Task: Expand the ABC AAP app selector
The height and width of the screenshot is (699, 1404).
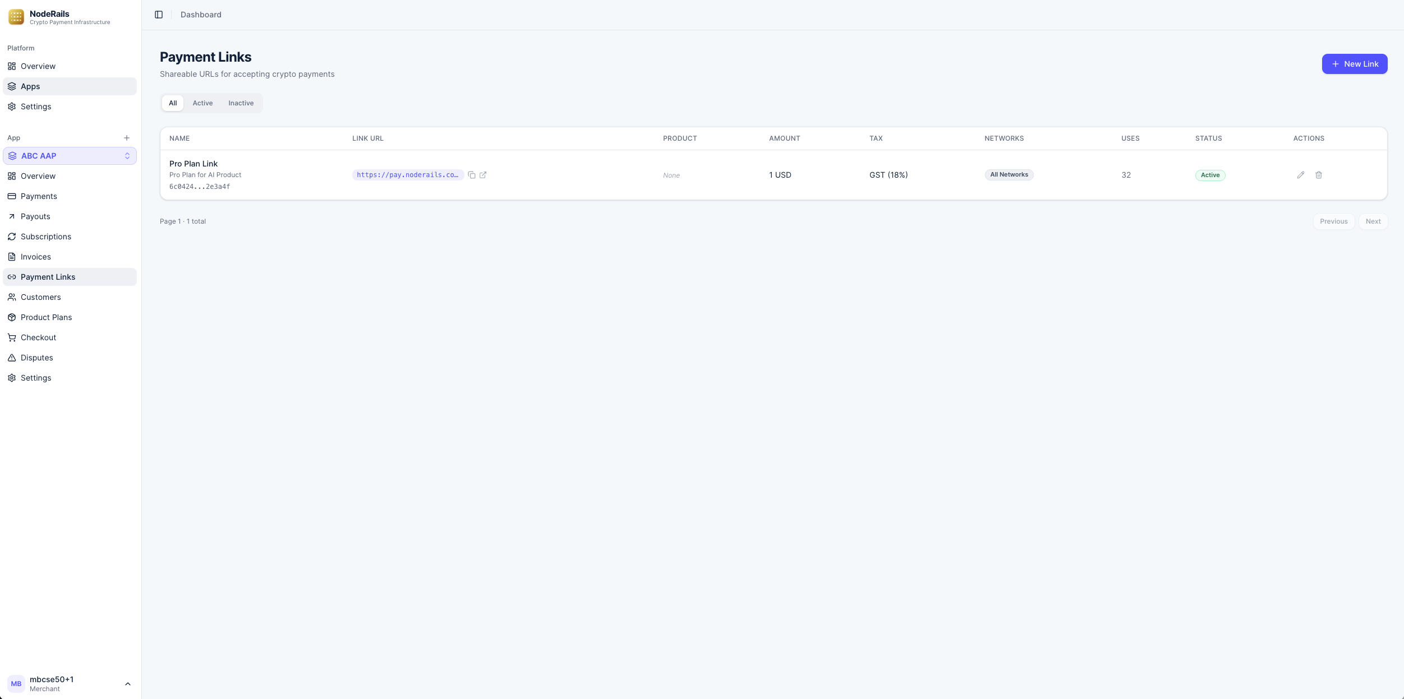Action: 70,156
